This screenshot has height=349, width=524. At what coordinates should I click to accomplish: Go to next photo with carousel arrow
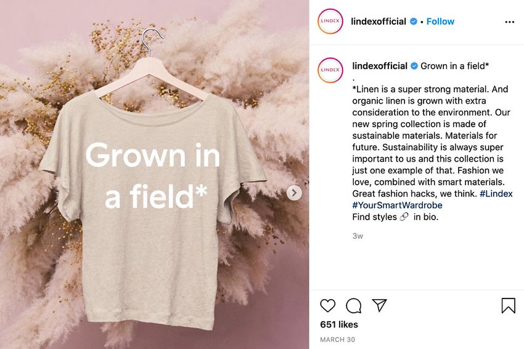tap(294, 193)
